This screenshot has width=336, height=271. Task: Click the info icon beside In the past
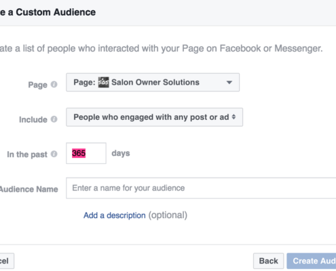(54, 154)
